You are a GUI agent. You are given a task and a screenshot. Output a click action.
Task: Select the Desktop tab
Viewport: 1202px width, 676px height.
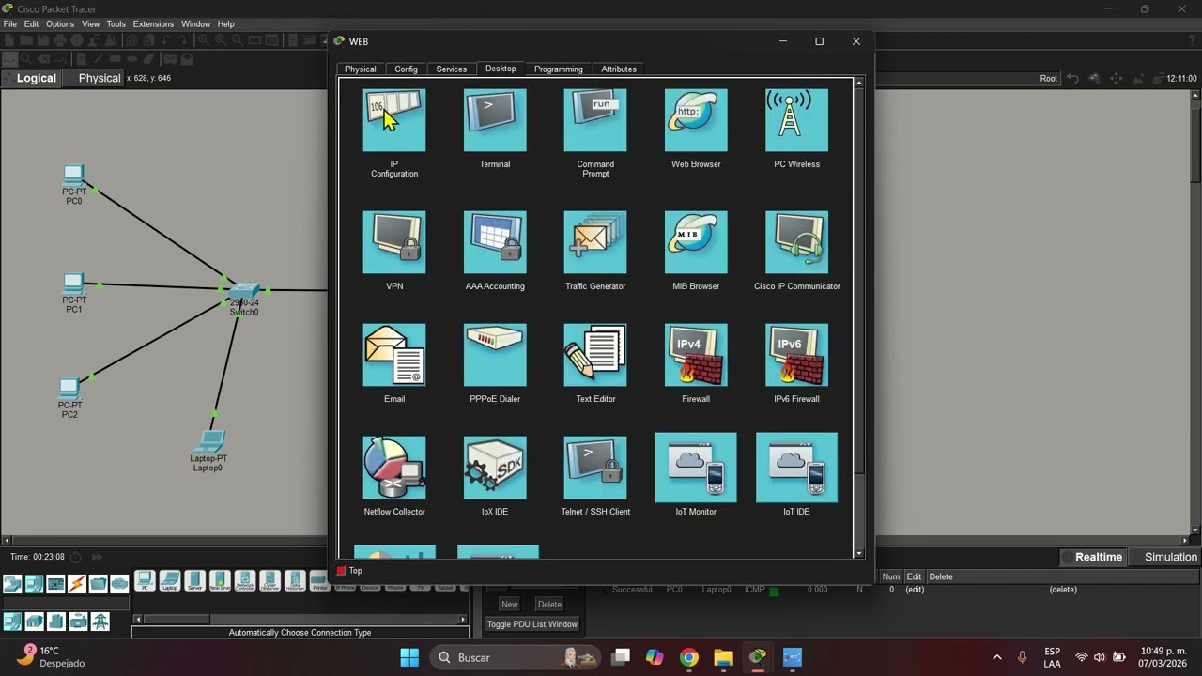point(501,69)
